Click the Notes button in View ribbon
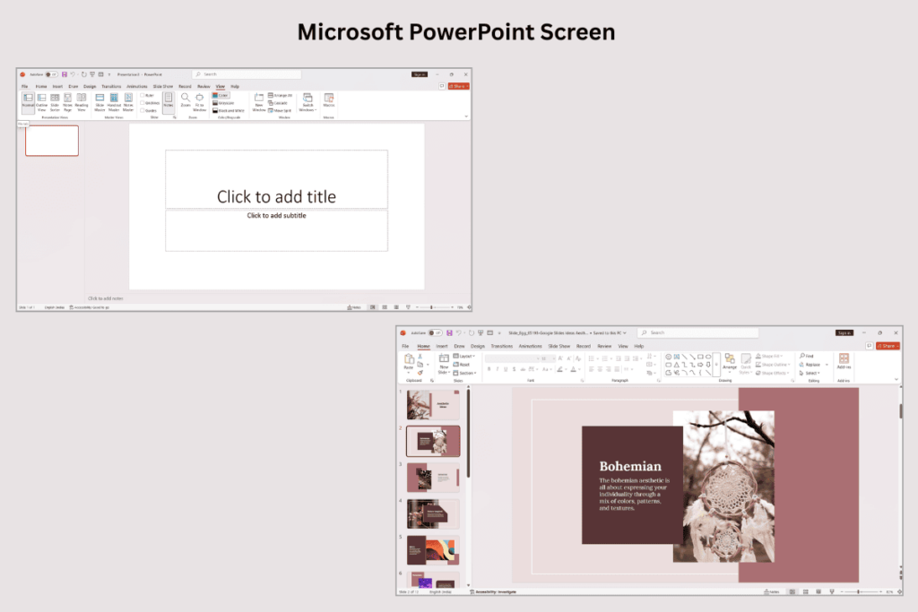Image resolution: width=918 pixels, height=612 pixels. (168, 102)
